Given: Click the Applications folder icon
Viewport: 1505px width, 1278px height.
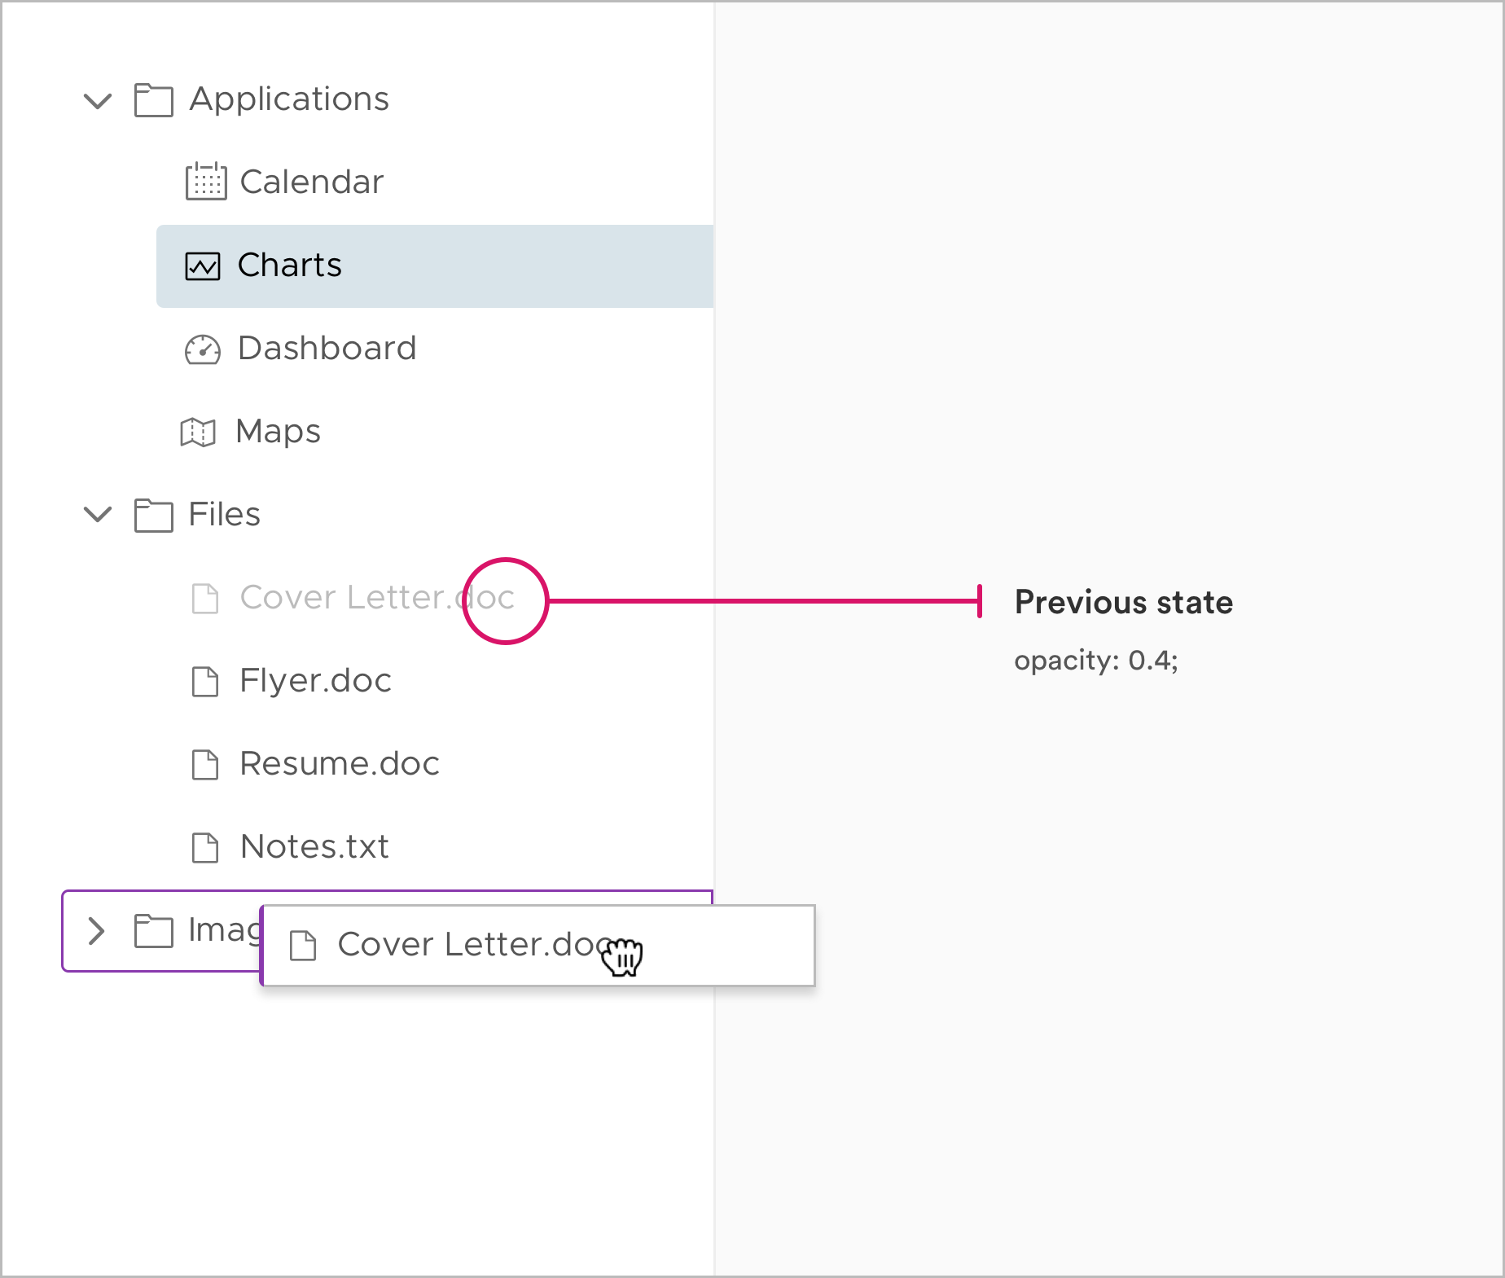Looking at the screenshot, I should 153,100.
